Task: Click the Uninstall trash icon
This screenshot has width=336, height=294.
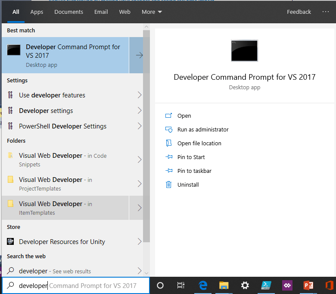Action: pyautogui.click(x=168, y=185)
